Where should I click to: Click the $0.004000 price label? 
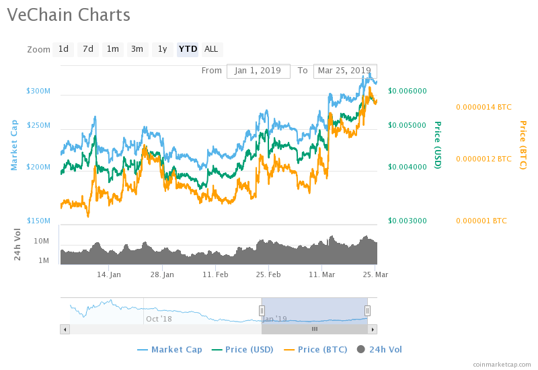point(408,167)
